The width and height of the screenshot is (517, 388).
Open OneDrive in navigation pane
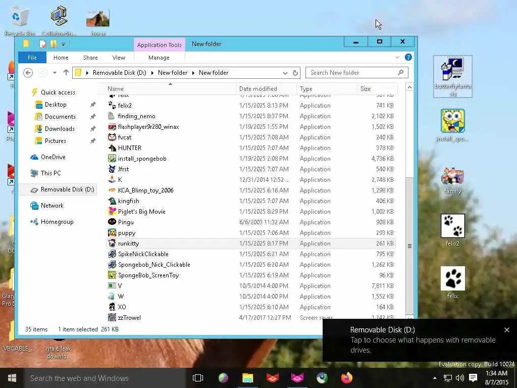click(53, 157)
